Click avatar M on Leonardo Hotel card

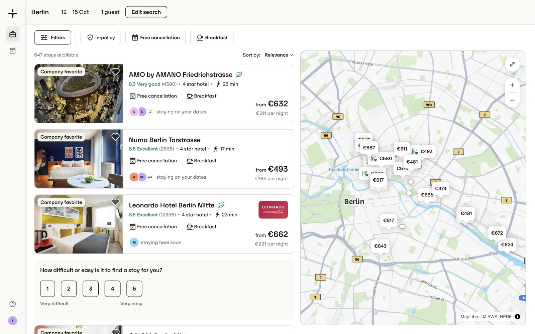[134, 242]
